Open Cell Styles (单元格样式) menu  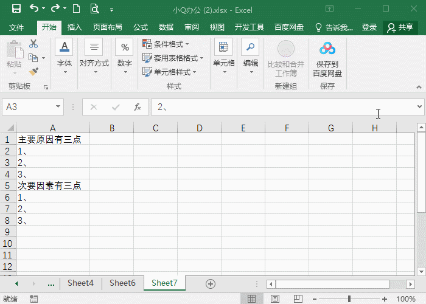point(169,72)
